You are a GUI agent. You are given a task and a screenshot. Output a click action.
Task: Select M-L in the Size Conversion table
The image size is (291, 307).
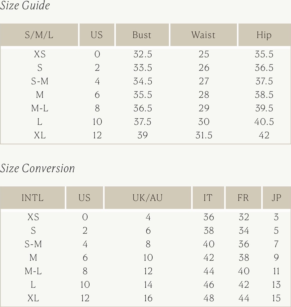33,271
